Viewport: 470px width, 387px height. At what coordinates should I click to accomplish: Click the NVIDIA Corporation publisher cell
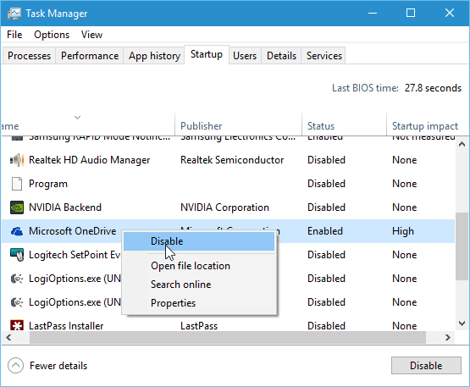coord(224,207)
